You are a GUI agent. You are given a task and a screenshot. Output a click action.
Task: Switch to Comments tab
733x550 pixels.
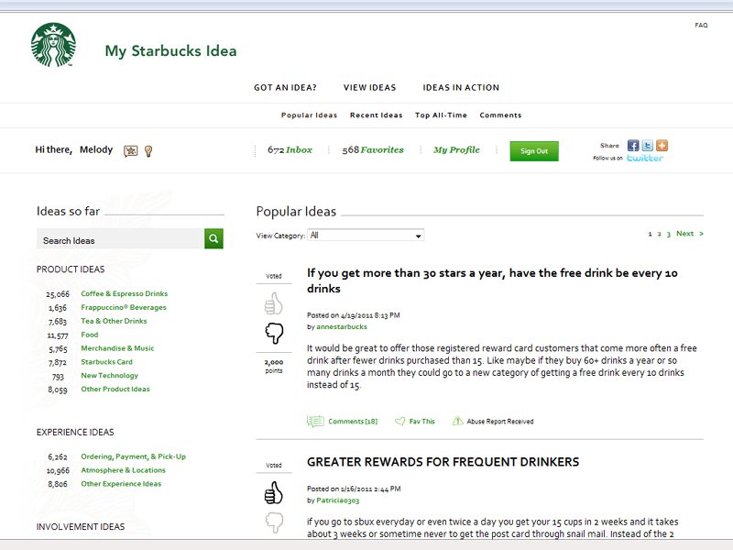(500, 115)
